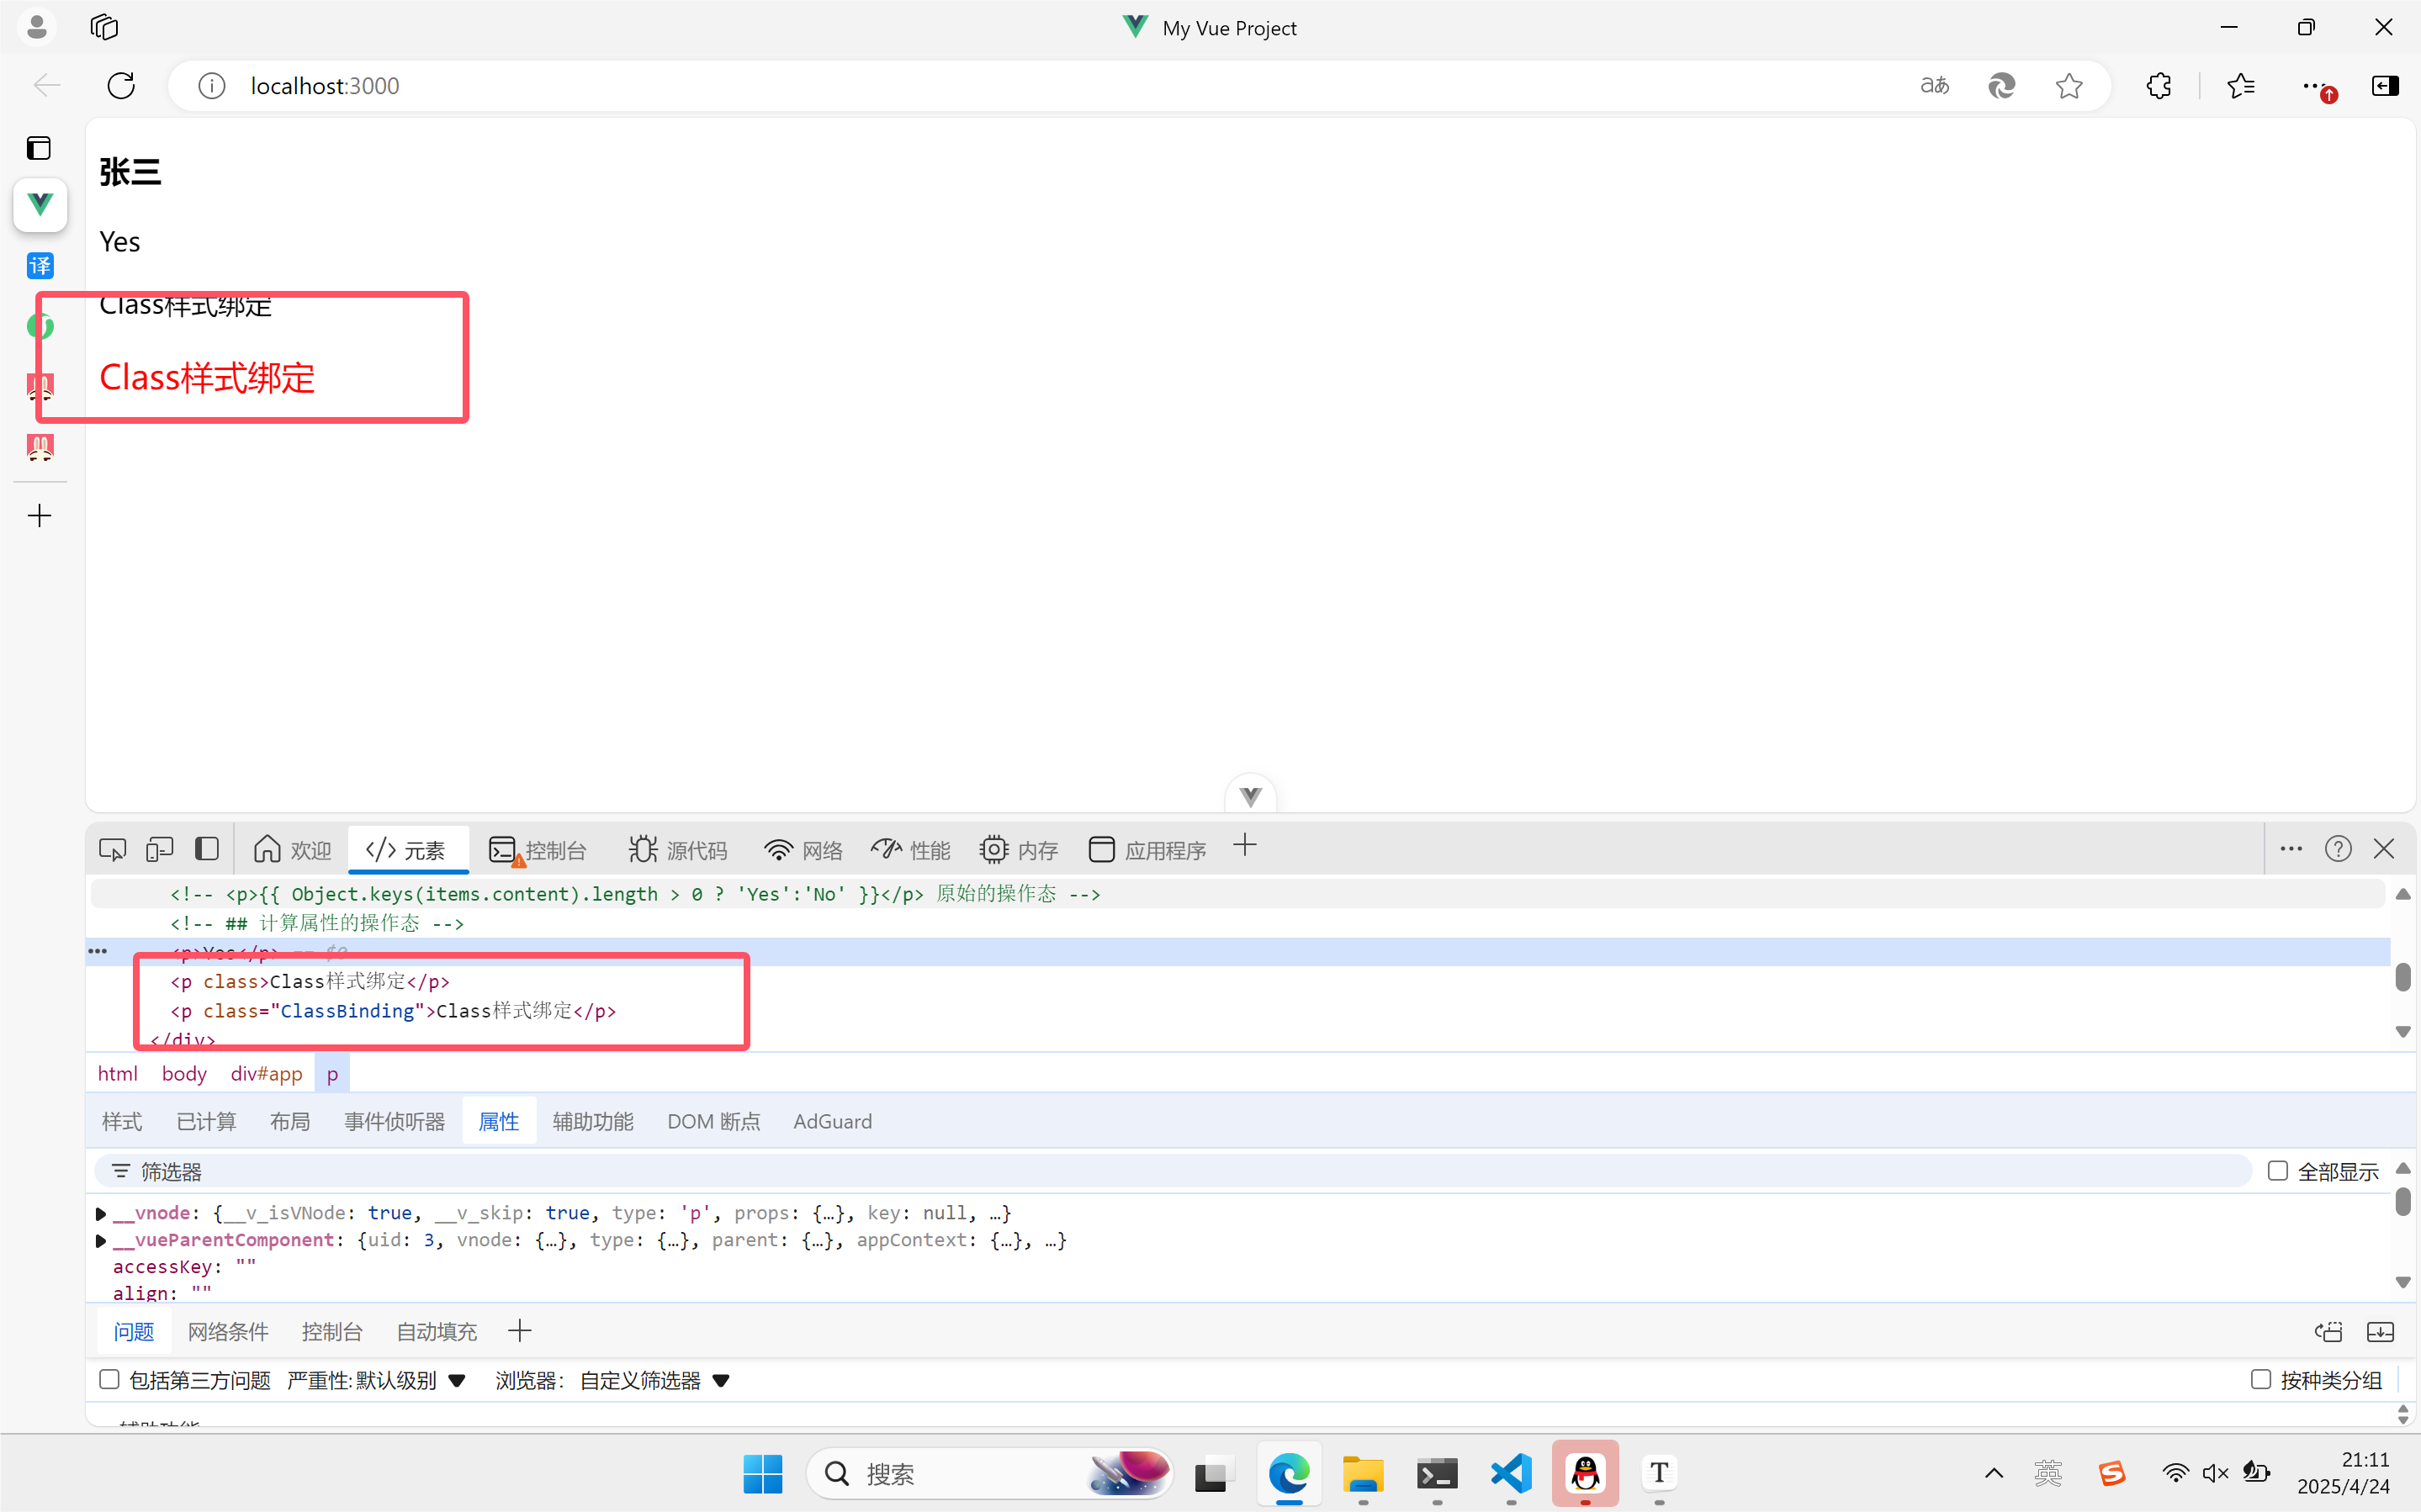Image resolution: width=2421 pixels, height=1512 pixels.
Task: Open Visual Studio Code from taskbar
Action: [x=1511, y=1473]
